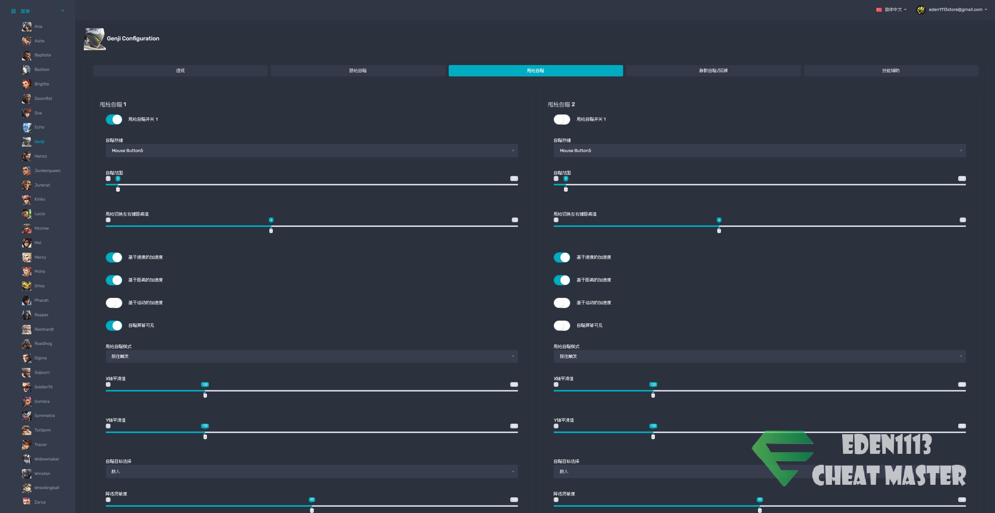Select the Reinhardt portrait icon
The width and height of the screenshot is (995, 513).
click(27, 329)
